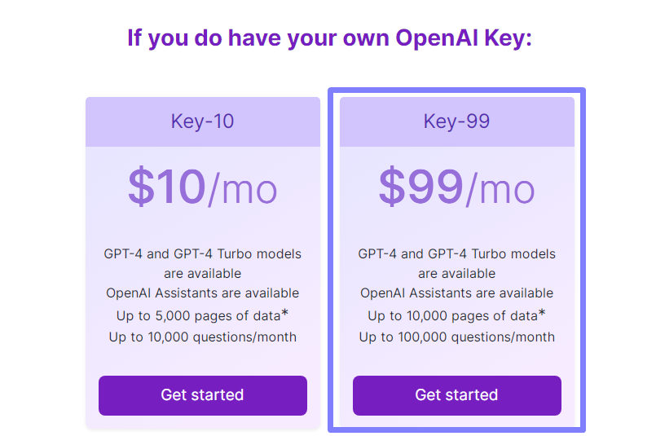656x436 pixels.
Task: Click 'Up to 10,000 pages of data' in Key-99
Action: [452, 315]
